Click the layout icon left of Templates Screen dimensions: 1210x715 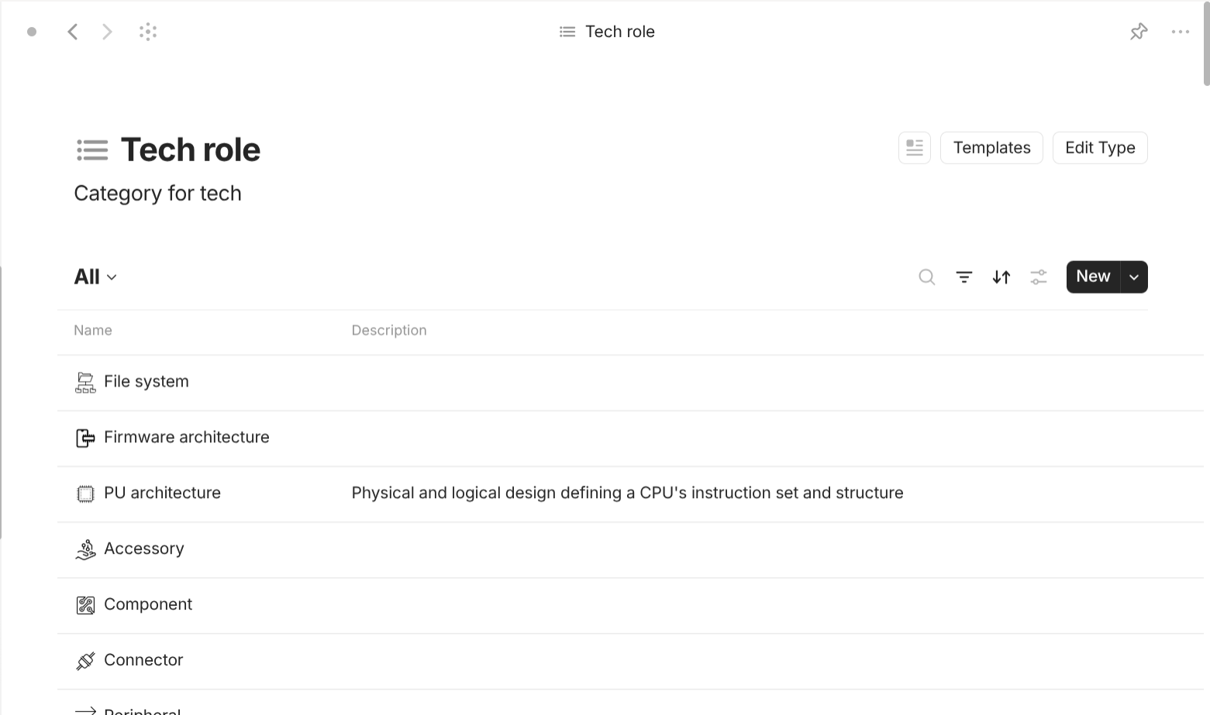pos(914,147)
